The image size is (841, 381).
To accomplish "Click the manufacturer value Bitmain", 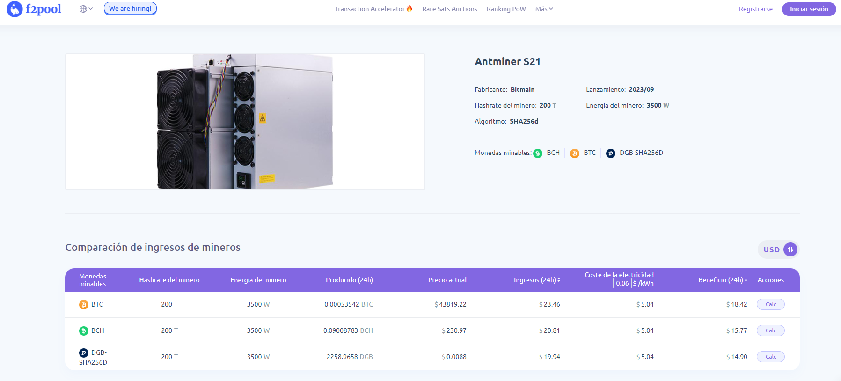I will 522,89.
